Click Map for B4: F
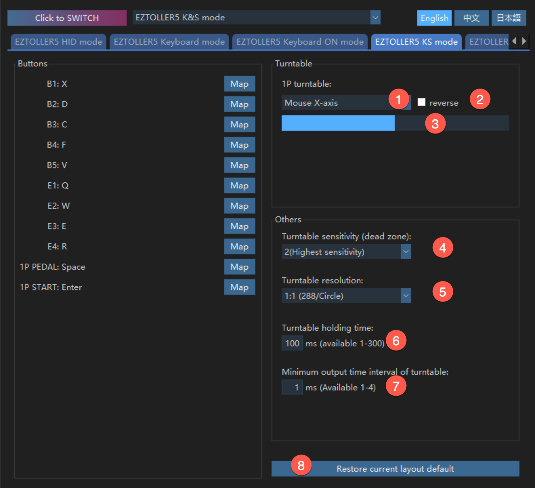 (x=239, y=145)
